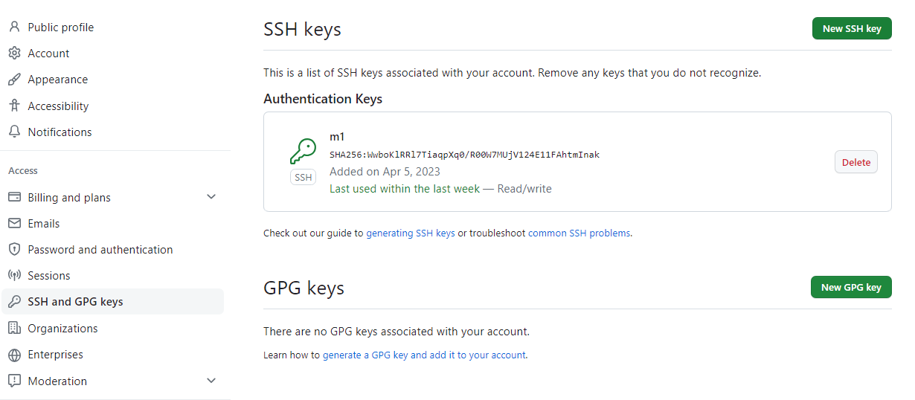Click the paintbrush icon for Appearance
This screenshot has width=915, height=400.
point(14,80)
